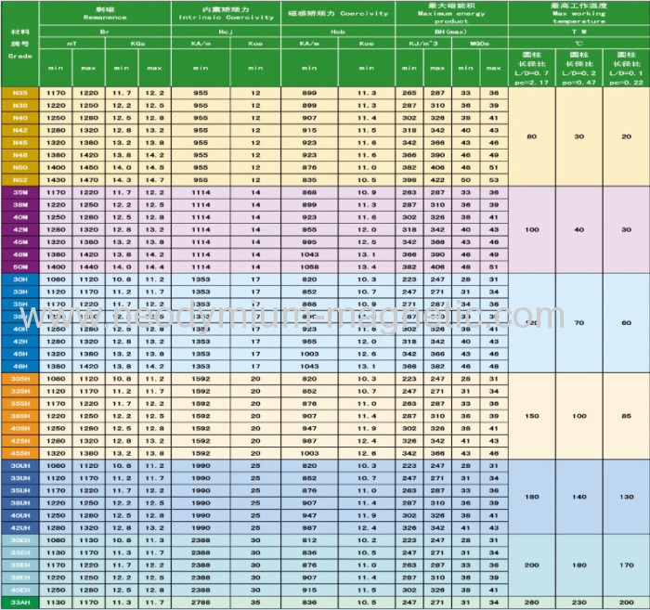Select the Hcb subheader
The image size is (650, 610).
pyautogui.click(x=338, y=32)
